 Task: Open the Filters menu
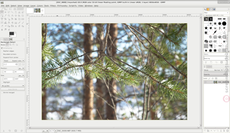53,6
